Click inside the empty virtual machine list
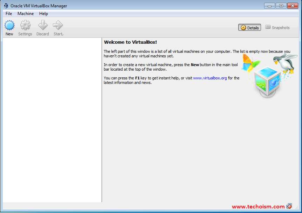 (52, 120)
